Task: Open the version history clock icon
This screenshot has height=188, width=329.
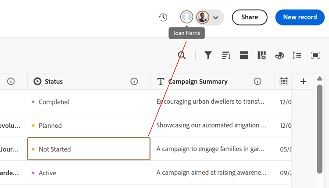Action: 163,17
